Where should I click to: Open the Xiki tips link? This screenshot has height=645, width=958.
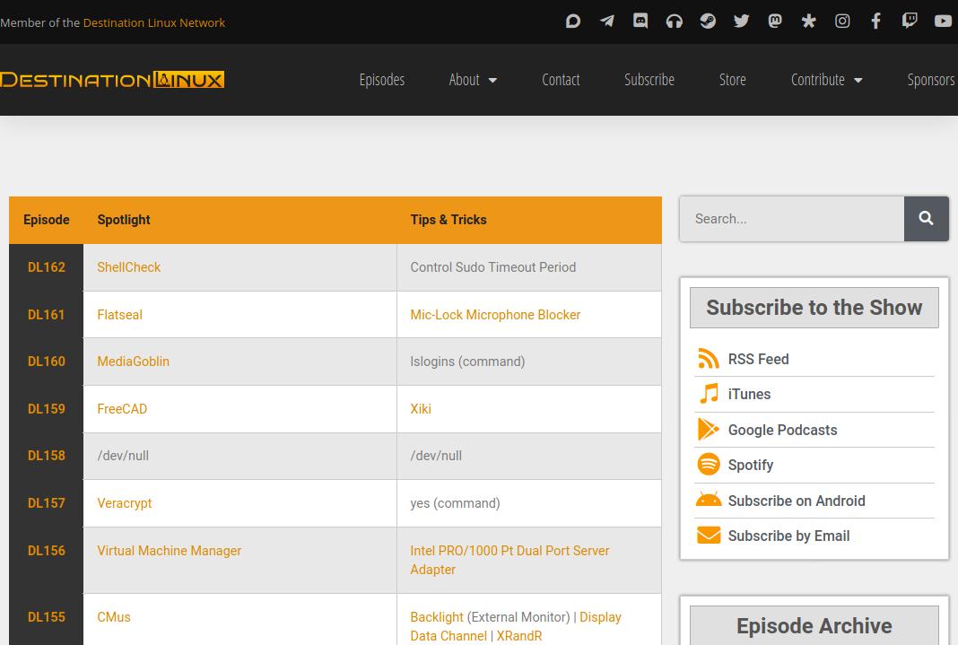[421, 409]
